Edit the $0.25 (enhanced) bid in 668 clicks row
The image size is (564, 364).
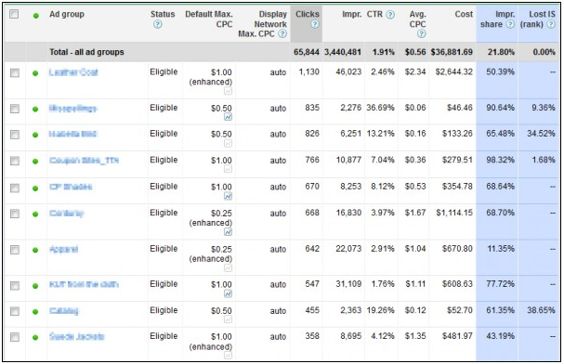[211, 218]
